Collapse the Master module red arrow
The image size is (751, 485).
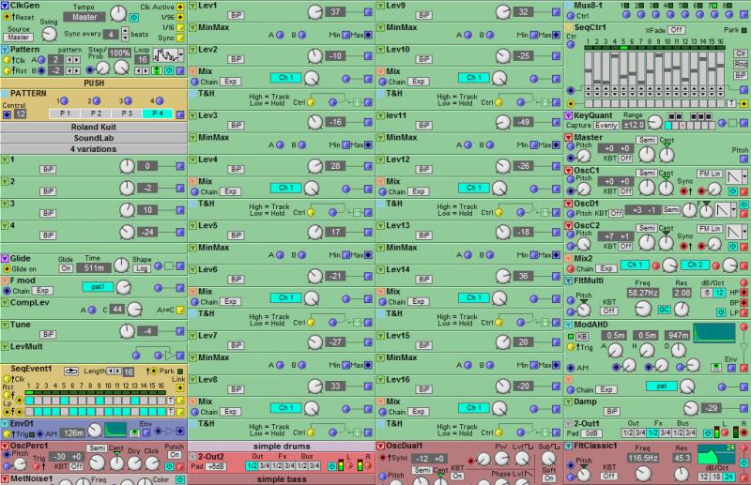(569, 137)
